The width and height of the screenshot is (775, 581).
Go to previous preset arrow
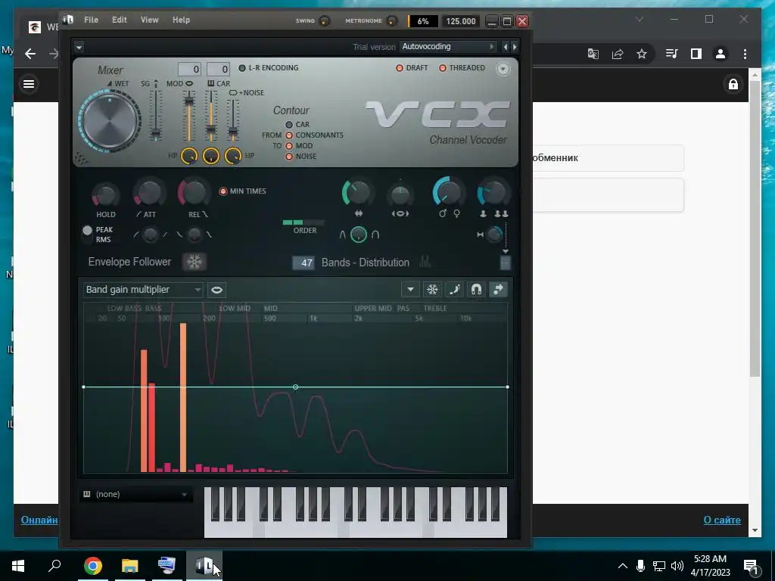(x=505, y=47)
